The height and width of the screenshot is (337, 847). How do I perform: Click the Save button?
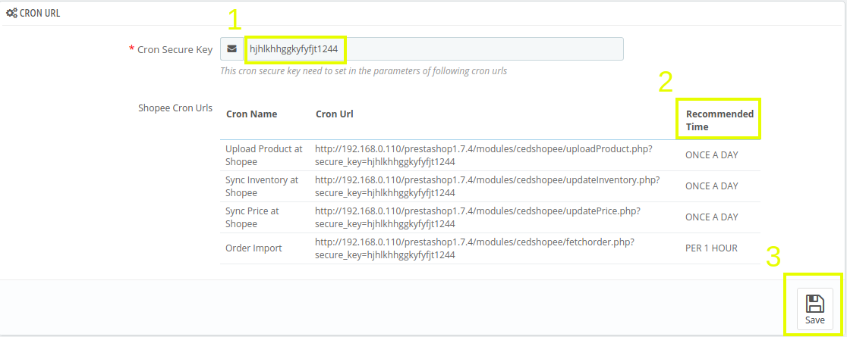814,309
